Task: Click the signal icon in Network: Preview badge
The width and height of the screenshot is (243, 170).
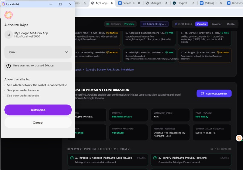Action: coord(108,24)
